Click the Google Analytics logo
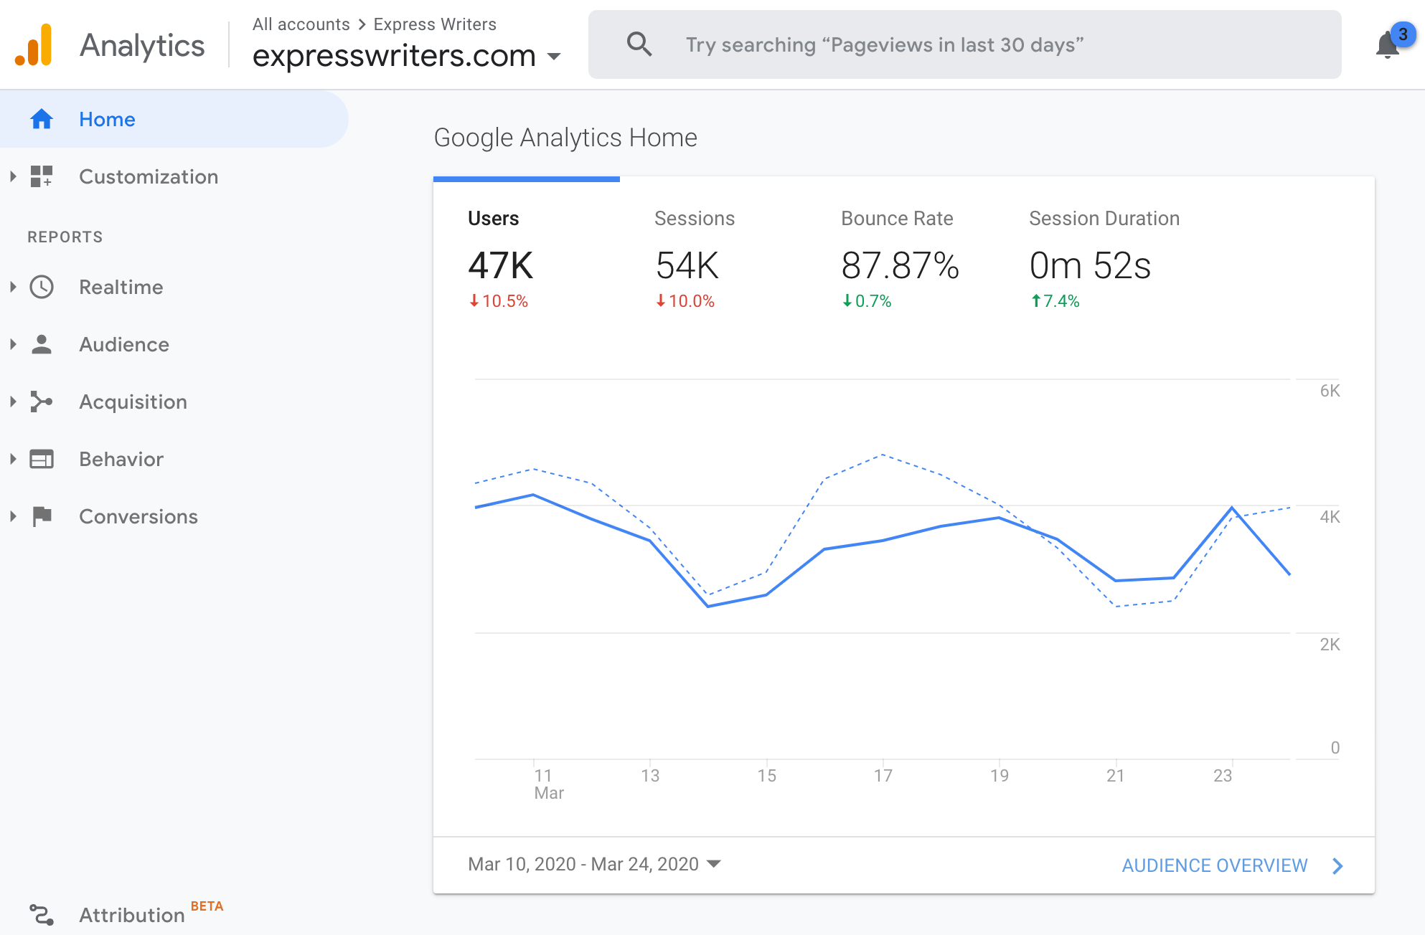 34,45
